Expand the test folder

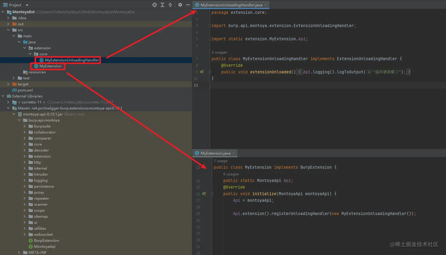14,78
